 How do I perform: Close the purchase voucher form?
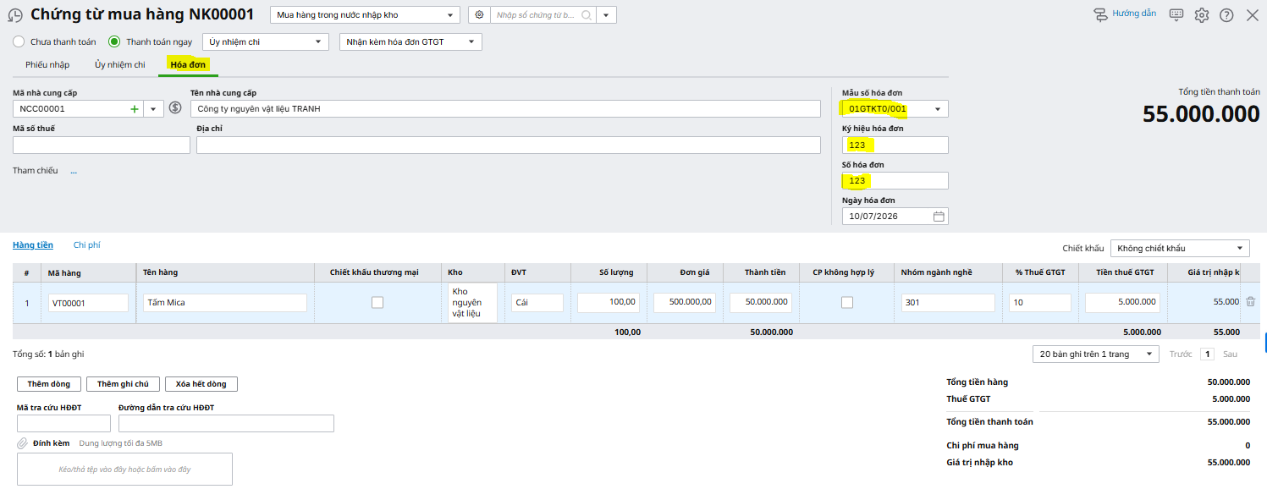pos(1253,14)
